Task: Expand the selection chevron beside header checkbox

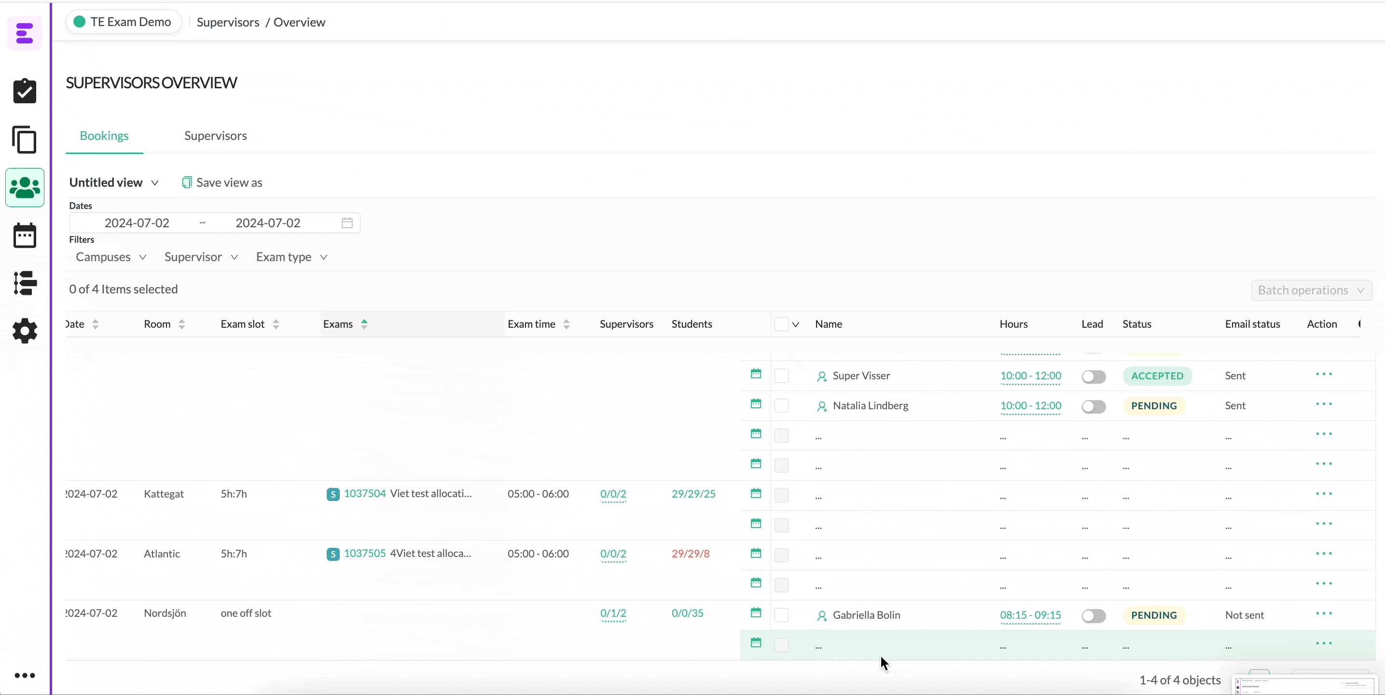Action: [796, 324]
